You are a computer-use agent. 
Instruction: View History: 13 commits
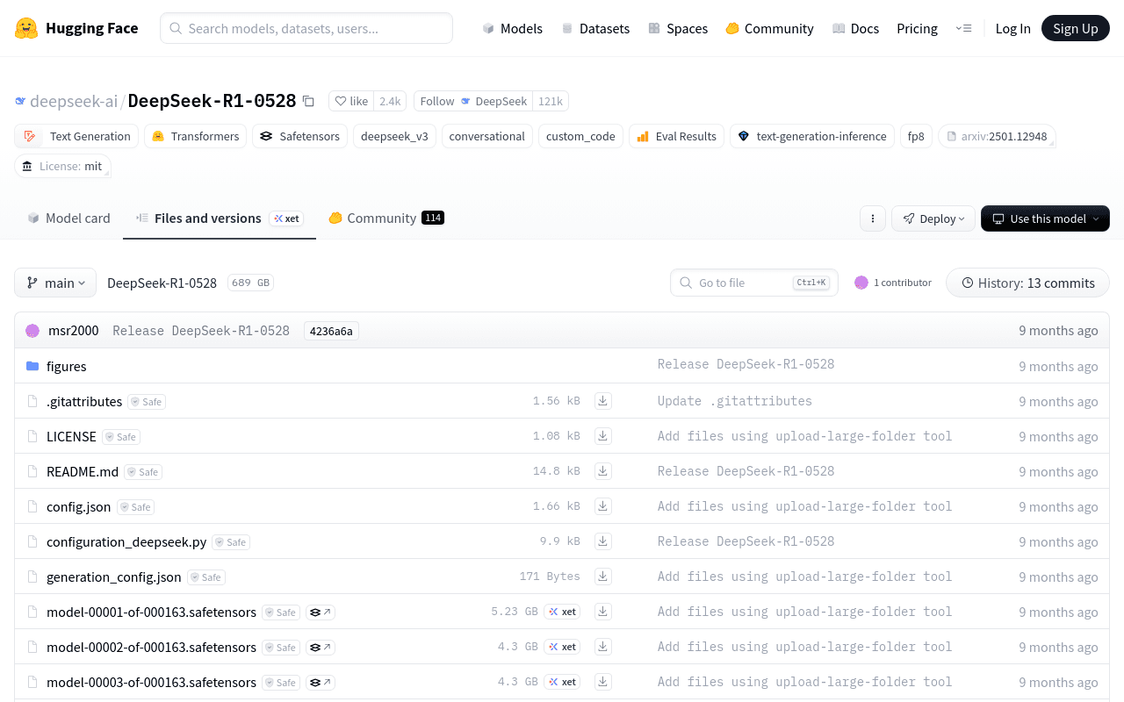[x=1027, y=283]
